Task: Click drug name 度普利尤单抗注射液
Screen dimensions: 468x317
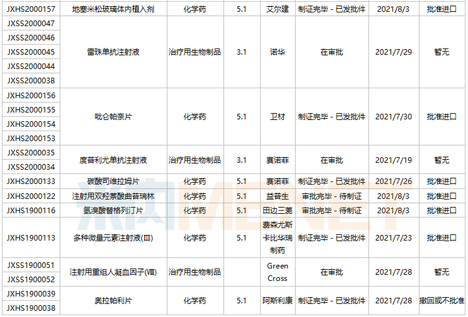Action: tap(113, 160)
